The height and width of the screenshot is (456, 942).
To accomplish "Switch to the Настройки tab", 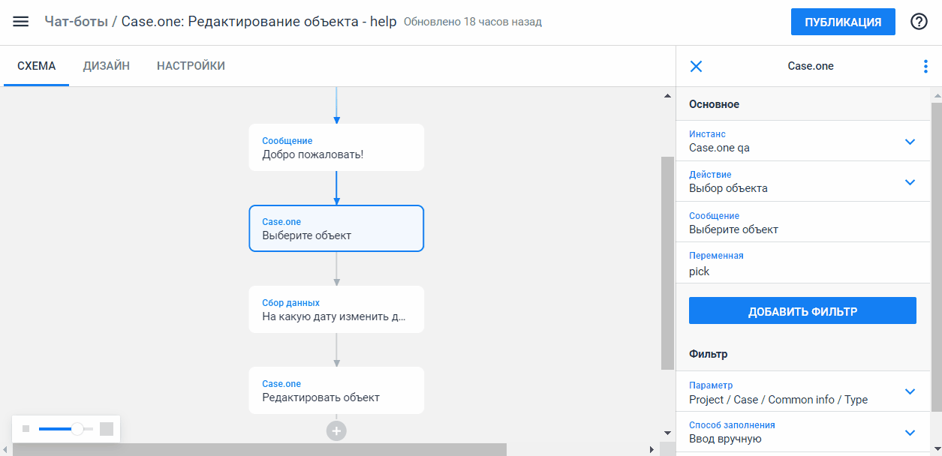I will [191, 66].
